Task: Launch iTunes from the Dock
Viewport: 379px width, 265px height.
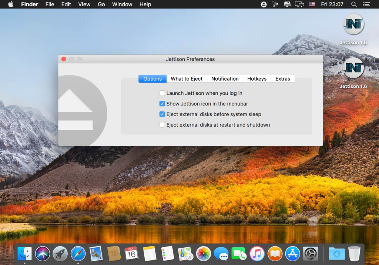Action: pyautogui.click(x=257, y=254)
